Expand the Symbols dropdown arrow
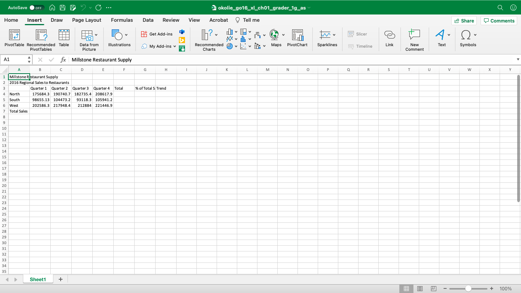The image size is (521, 293). click(475, 35)
